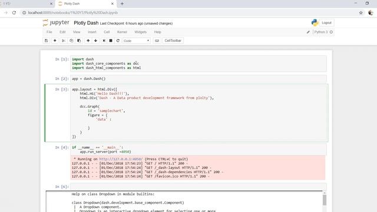Open the Edit menu

coord(62,32)
